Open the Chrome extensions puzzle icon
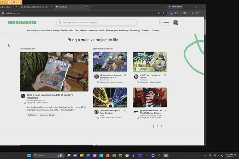239x159 pixels. tap(177, 13)
